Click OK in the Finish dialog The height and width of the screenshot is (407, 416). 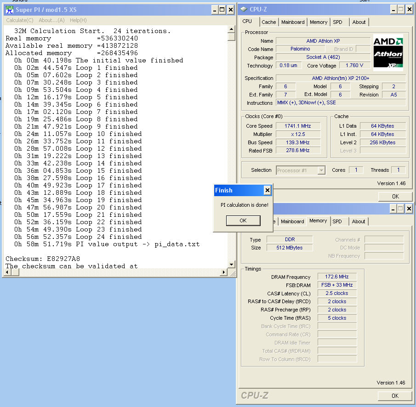coord(243,220)
